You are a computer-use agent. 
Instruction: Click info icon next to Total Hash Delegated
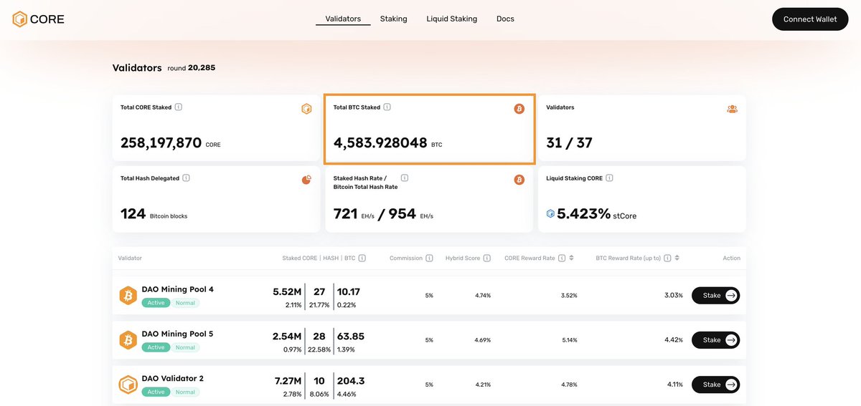tap(186, 178)
